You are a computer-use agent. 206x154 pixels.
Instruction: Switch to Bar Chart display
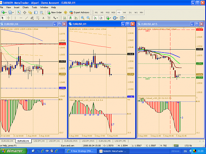tap(65, 18)
